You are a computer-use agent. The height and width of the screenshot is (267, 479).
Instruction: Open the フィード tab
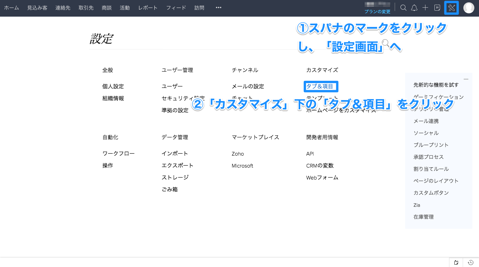pos(176,8)
